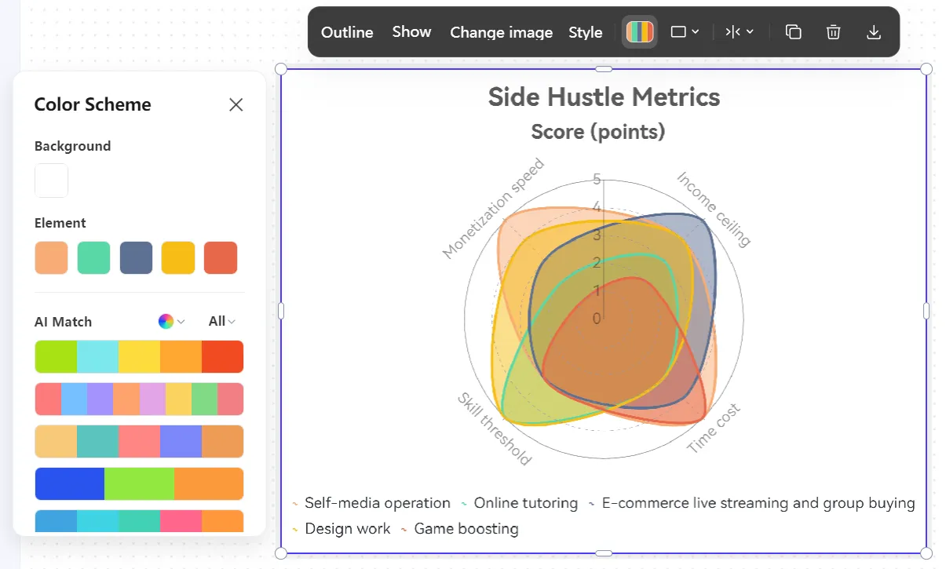Screen dimensions: 946x569
Task: Open the All filter dropdown
Action: coord(221,321)
